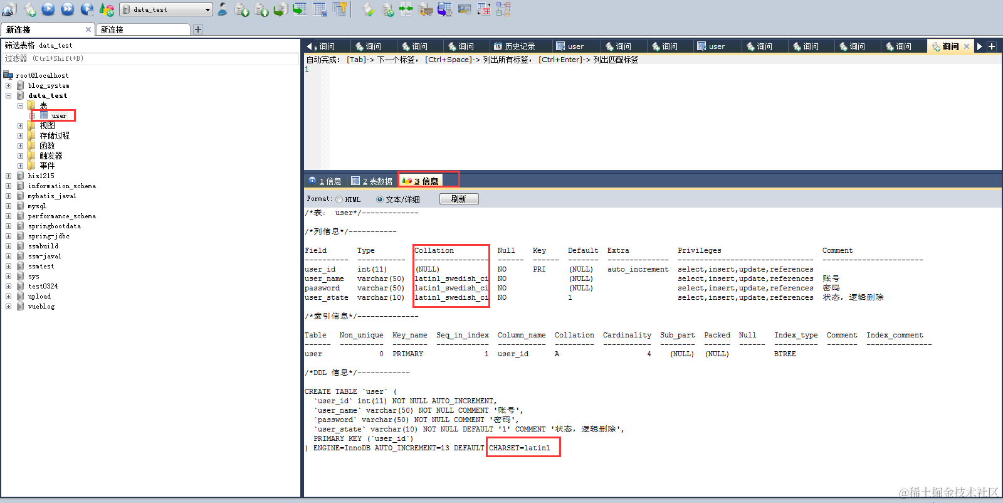Viewport: 1003px width, 503px height.
Task: Click the 过滤器 filter input field
Action: (150, 58)
